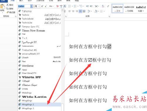Open the Paste options arrow below 粘贴

pos(2,13)
